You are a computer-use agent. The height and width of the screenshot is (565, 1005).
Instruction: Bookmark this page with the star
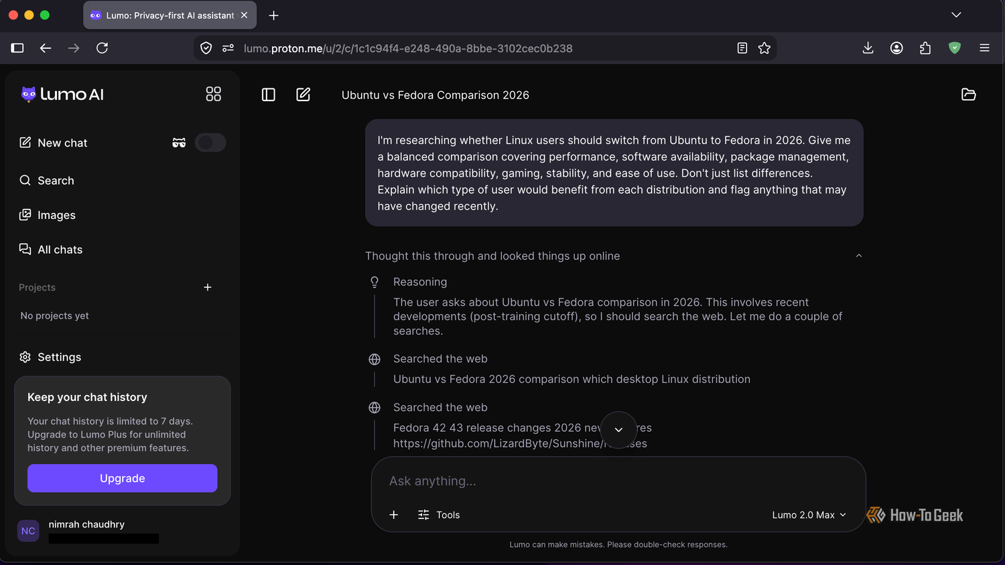[764, 48]
